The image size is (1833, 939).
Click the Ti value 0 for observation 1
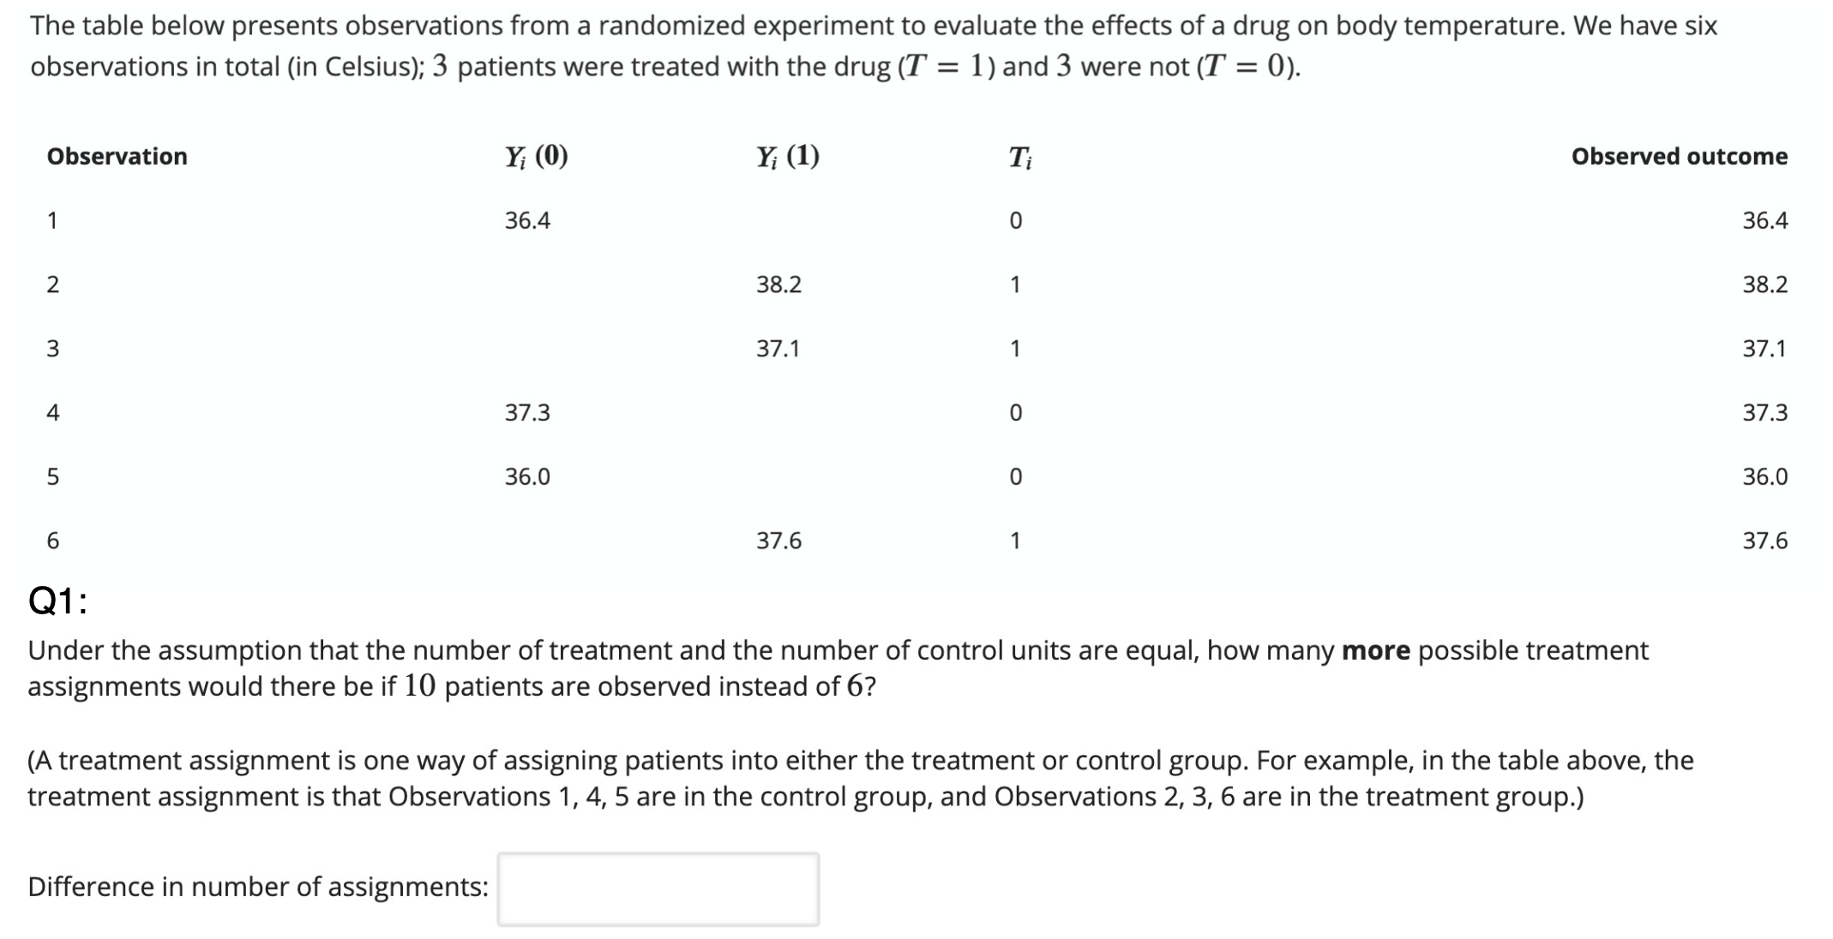coord(1015,219)
